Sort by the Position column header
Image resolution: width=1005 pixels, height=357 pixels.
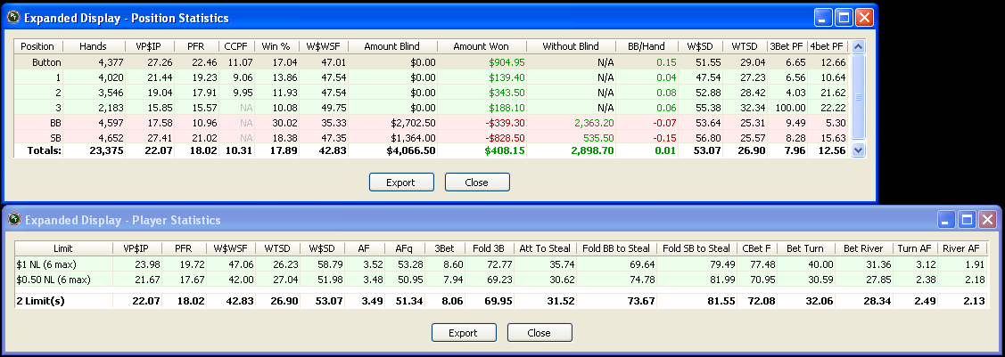point(37,46)
